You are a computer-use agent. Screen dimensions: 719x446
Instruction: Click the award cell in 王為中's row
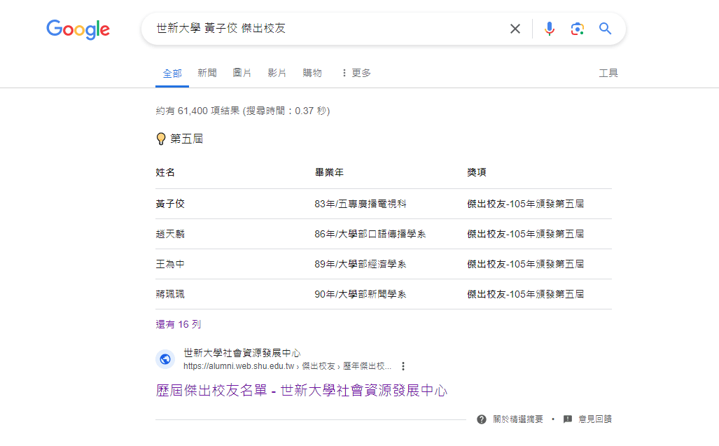[526, 265]
